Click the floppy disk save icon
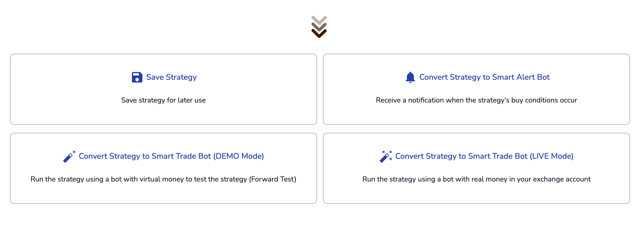 click(x=137, y=77)
